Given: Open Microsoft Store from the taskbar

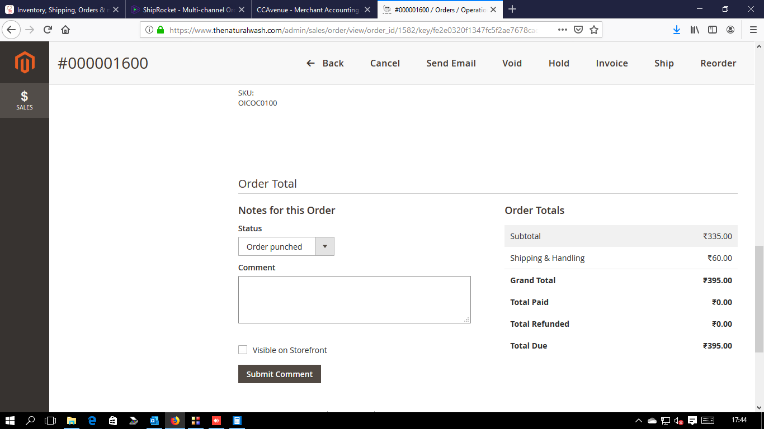Looking at the screenshot, I should pos(113,421).
